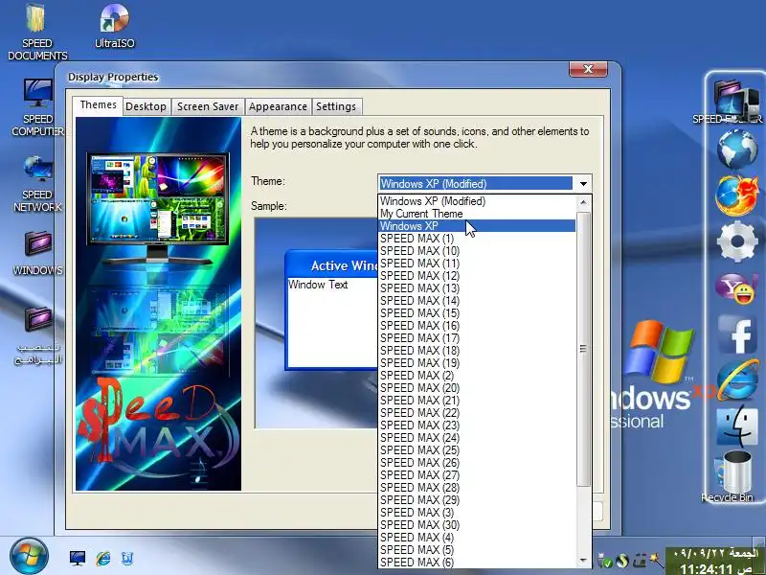
Task: Click the Finder face icon in dock
Action: 737,426
